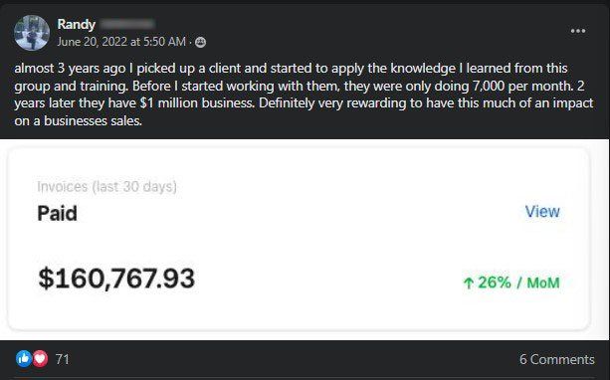Screen dimensions: 610x380
Task: Click the blue thumbs-up reaction icon
Action: point(24,358)
